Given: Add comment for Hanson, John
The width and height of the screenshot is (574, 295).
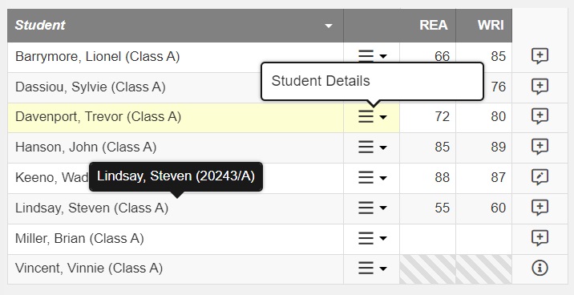Looking at the screenshot, I should (540, 147).
